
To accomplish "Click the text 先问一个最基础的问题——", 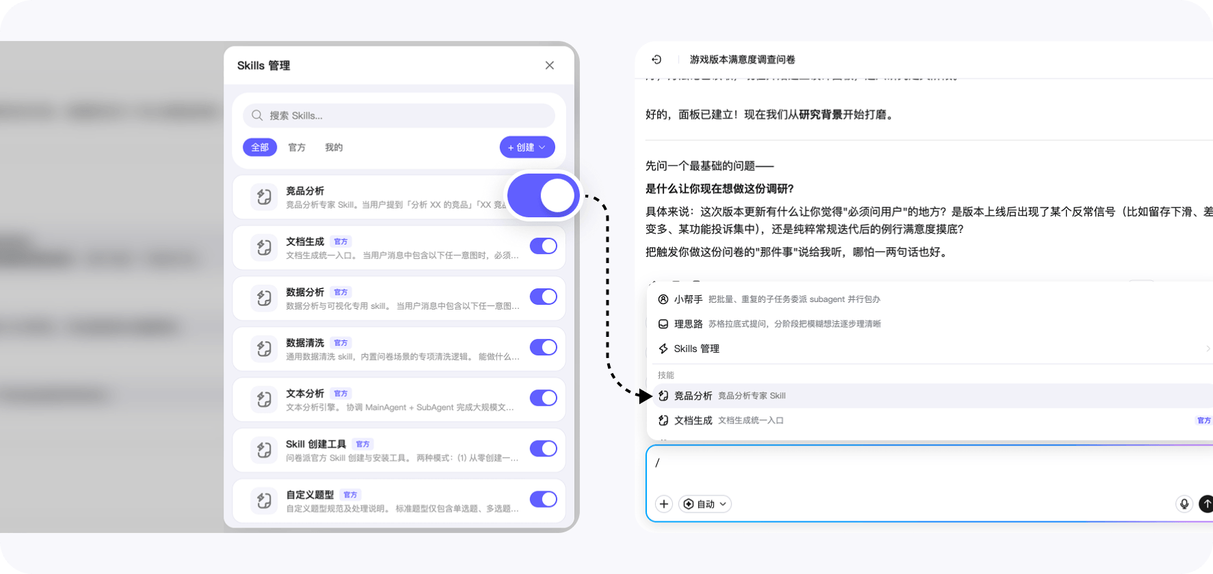I will [x=710, y=165].
